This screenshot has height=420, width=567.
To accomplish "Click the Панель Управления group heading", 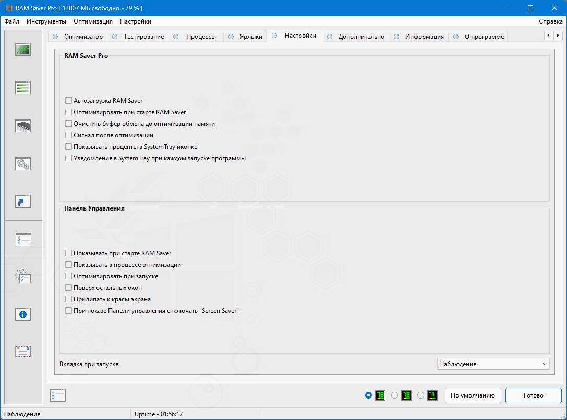I will [x=94, y=208].
